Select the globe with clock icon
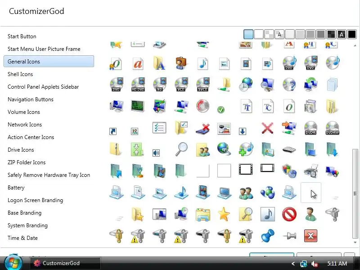Viewport: 360px width, 270px height. pos(246,85)
